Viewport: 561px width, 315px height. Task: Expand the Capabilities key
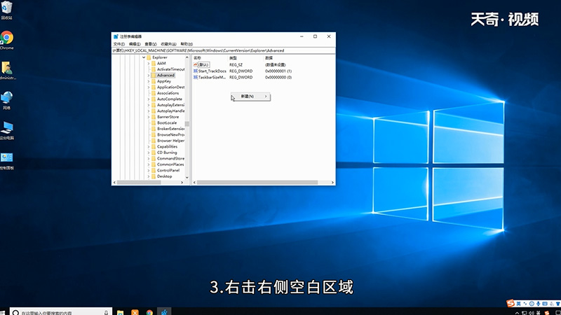pyautogui.click(x=149, y=147)
